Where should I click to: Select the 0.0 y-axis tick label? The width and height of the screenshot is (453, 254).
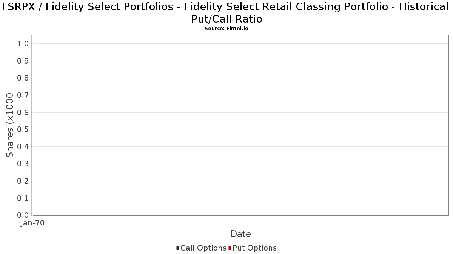coord(23,215)
